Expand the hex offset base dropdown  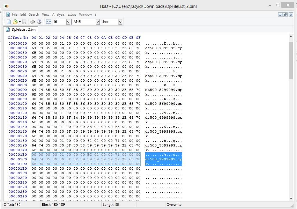[120, 22]
